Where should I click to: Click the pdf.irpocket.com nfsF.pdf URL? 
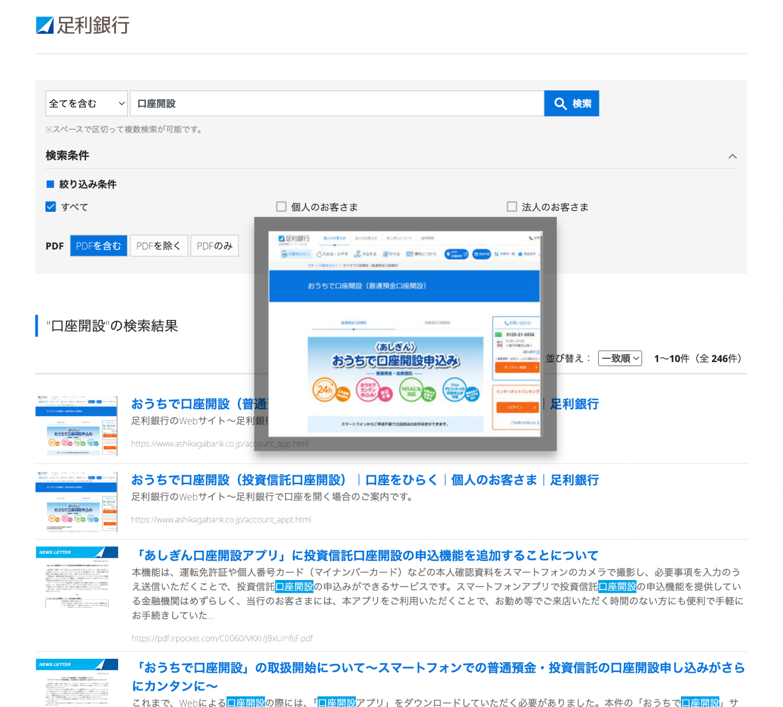(x=222, y=638)
